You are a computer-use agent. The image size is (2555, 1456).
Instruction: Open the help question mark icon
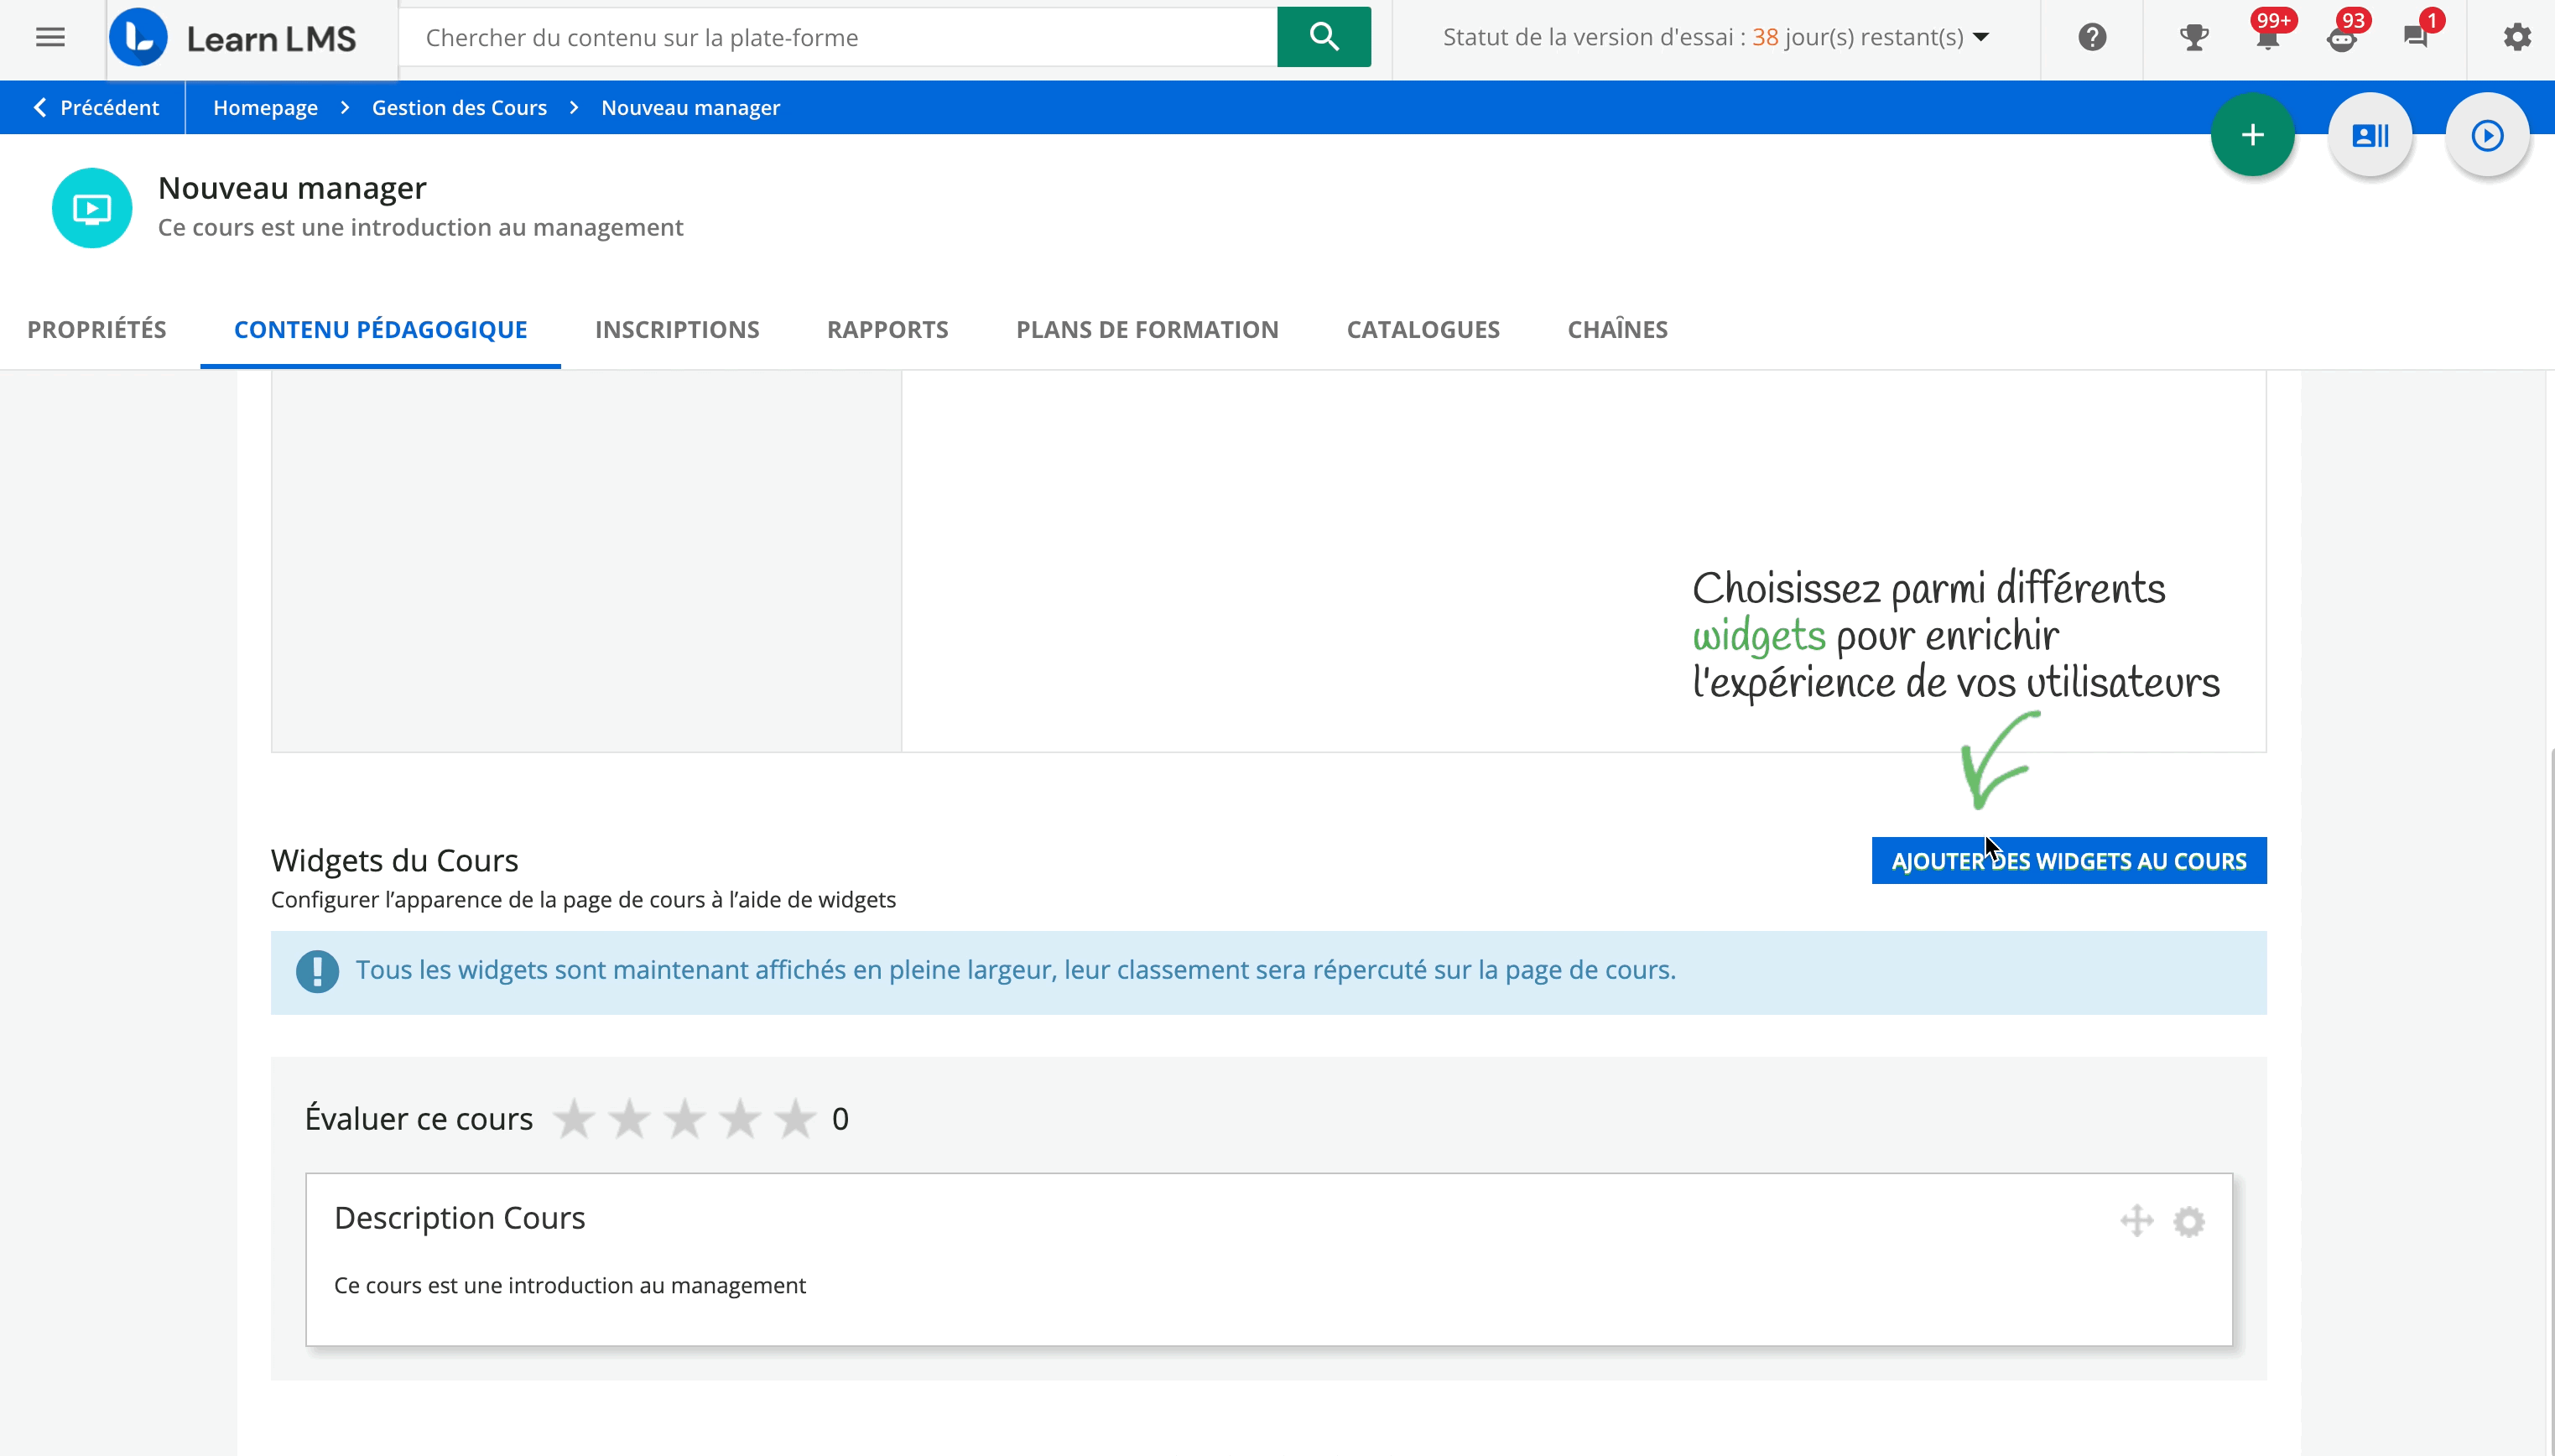coord(2092,37)
